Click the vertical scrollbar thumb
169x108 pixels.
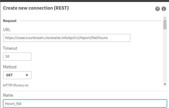(x=165, y=25)
